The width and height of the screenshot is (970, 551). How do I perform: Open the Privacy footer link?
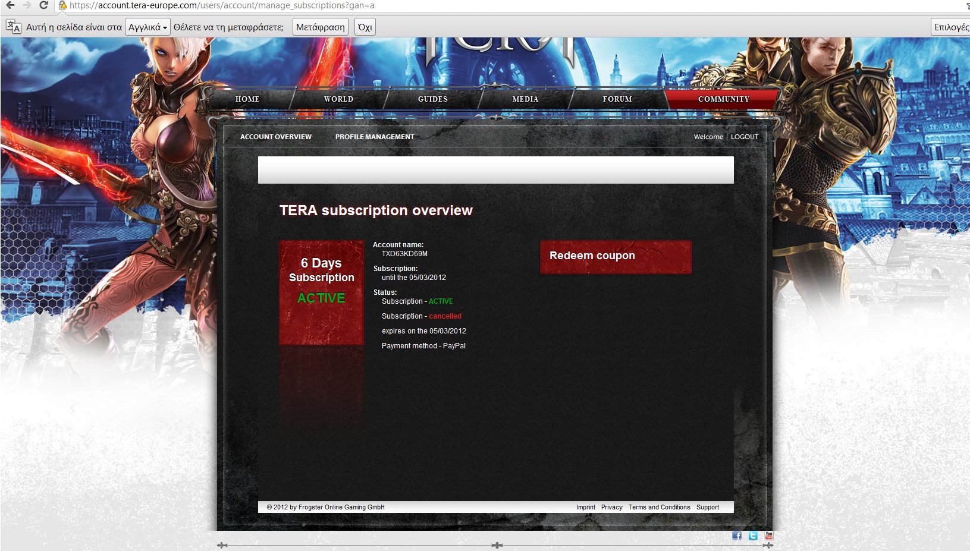pyautogui.click(x=611, y=507)
